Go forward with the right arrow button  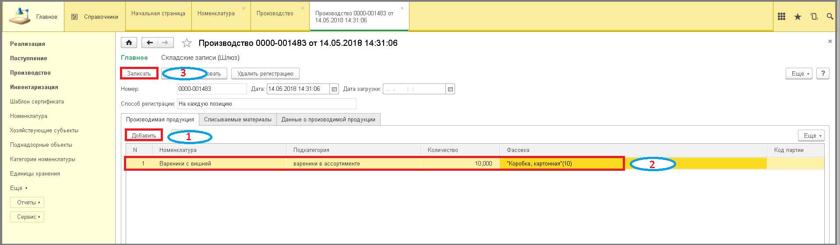165,43
